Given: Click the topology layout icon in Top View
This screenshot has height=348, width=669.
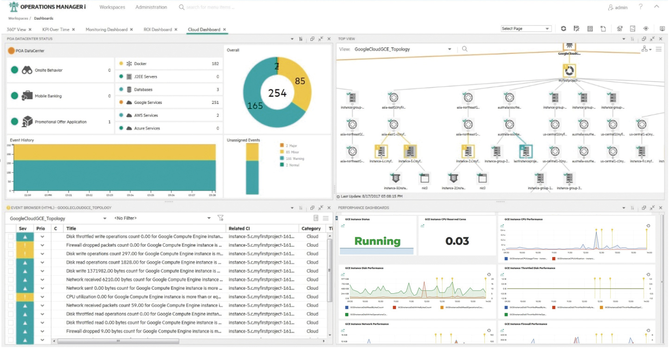Looking at the screenshot, I should (644, 49).
